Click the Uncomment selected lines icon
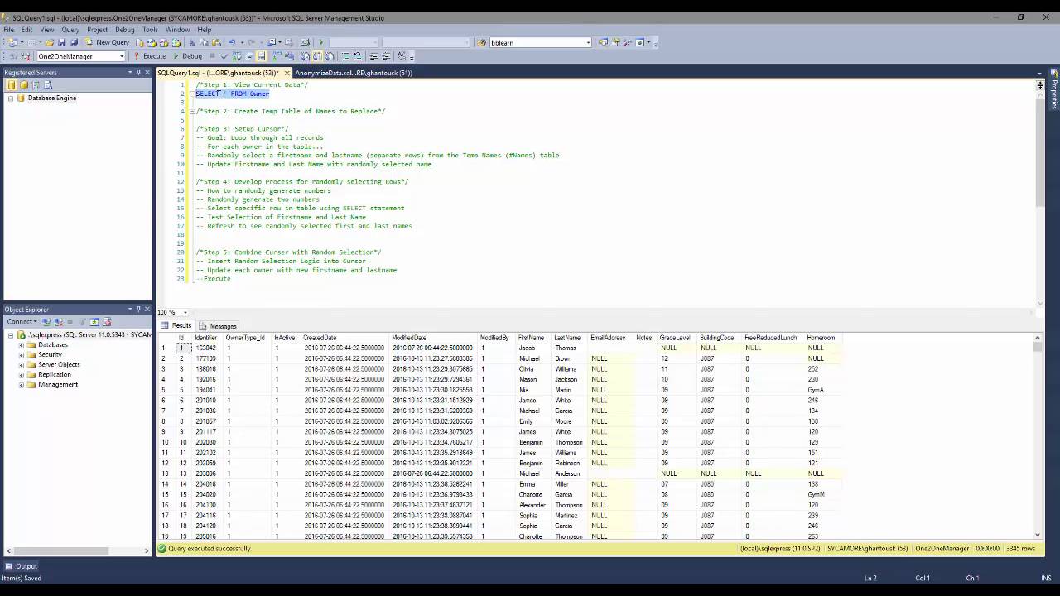Screen dimensions: 1060x596 (x=358, y=56)
